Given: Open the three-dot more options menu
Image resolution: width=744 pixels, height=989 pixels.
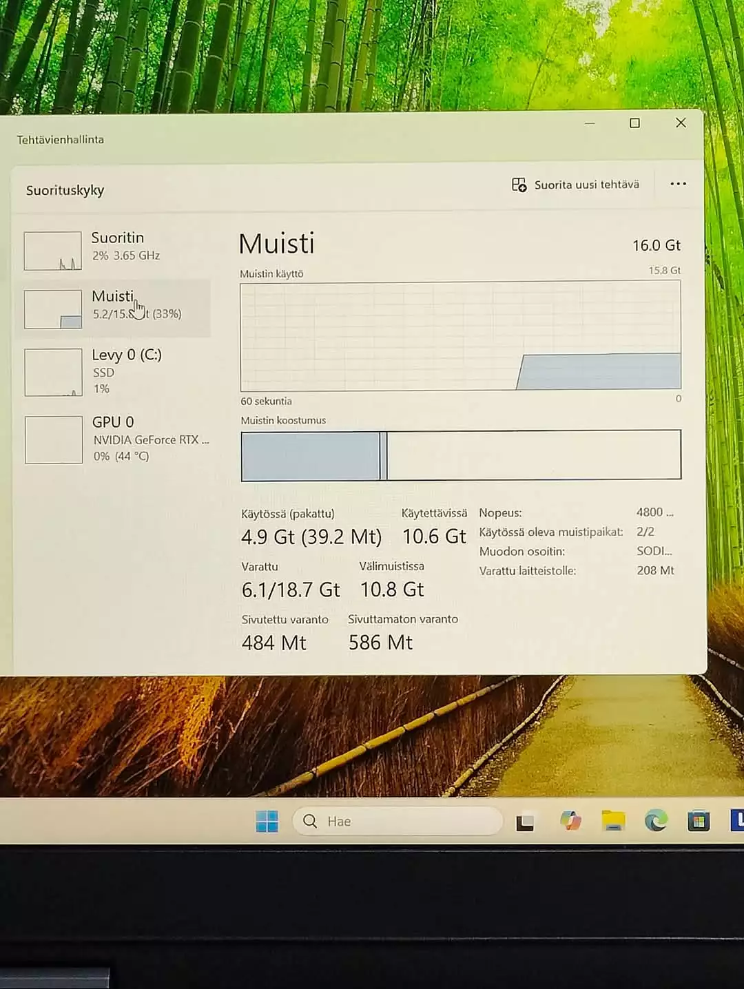Looking at the screenshot, I should tap(678, 184).
